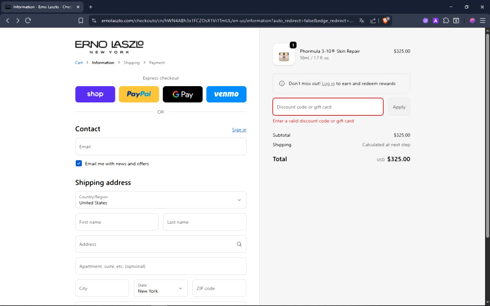Select the Shipping breadcrumb step
The width and height of the screenshot is (490, 306).
[132, 63]
